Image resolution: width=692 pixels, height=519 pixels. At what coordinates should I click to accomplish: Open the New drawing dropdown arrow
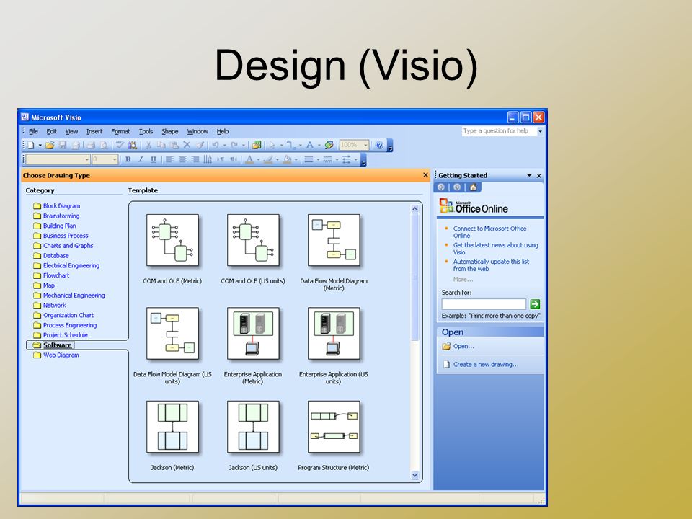point(40,145)
